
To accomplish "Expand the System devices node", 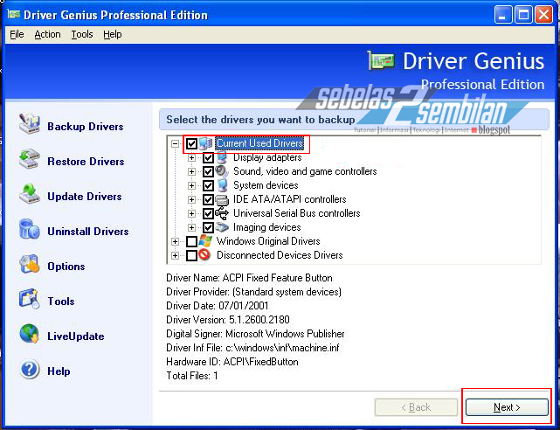I will (x=192, y=185).
